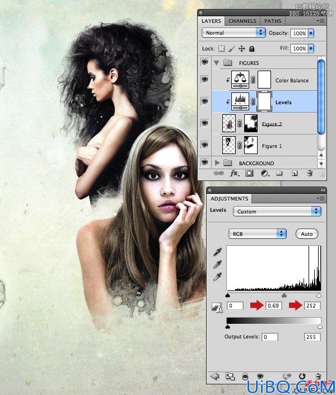The width and height of the screenshot is (336, 395).
Task: Hide the BACKGROUND group
Action: coord(205,162)
